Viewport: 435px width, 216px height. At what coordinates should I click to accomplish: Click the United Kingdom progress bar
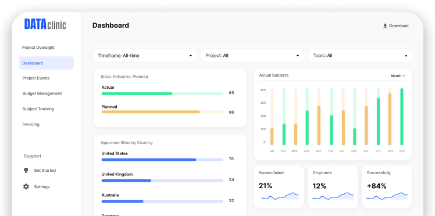click(x=162, y=180)
